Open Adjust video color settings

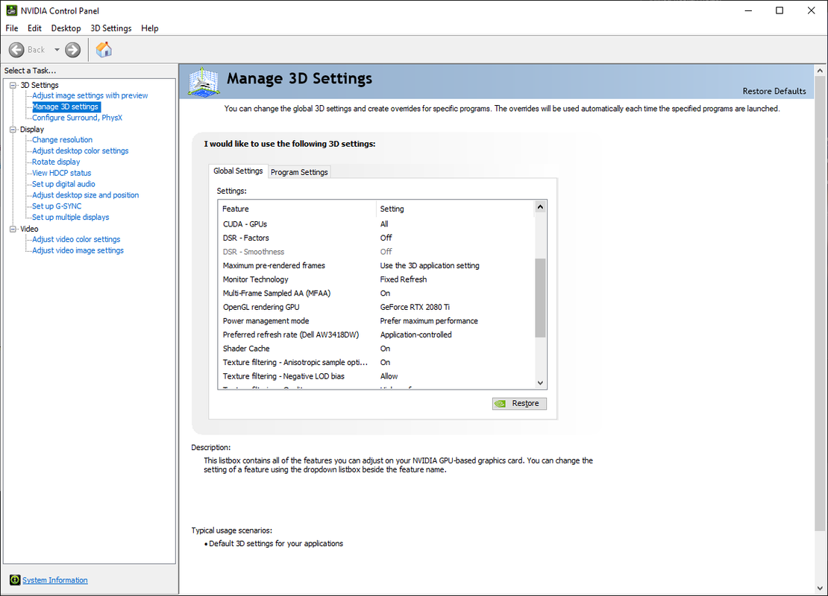point(76,239)
